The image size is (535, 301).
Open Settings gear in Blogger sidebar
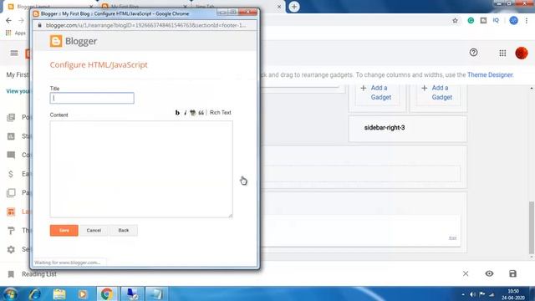[x=11, y=249]
